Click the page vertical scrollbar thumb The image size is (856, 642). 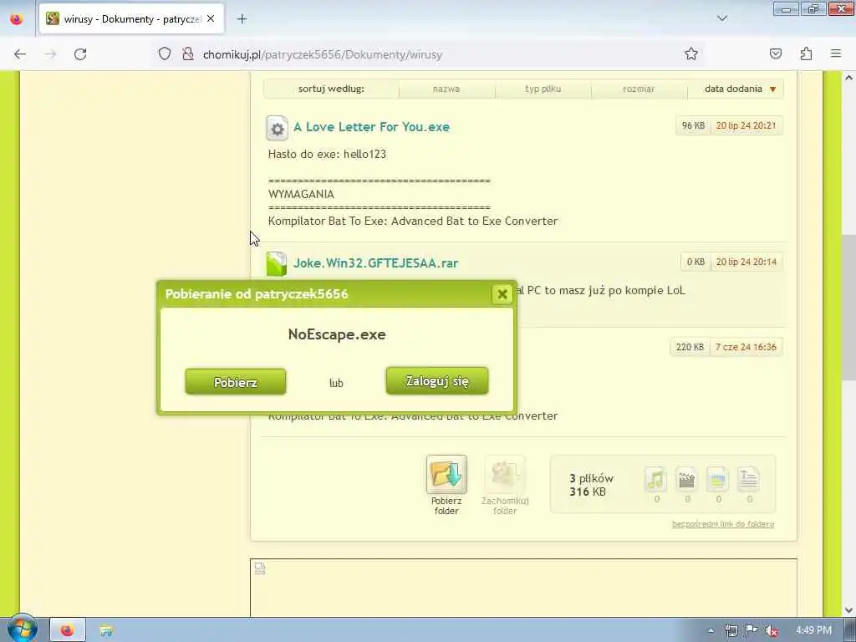(848, 308)
